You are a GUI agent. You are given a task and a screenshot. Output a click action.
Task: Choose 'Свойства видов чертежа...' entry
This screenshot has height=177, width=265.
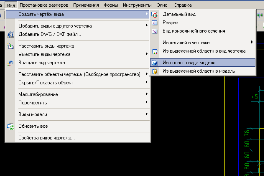[x=47, y=138]
